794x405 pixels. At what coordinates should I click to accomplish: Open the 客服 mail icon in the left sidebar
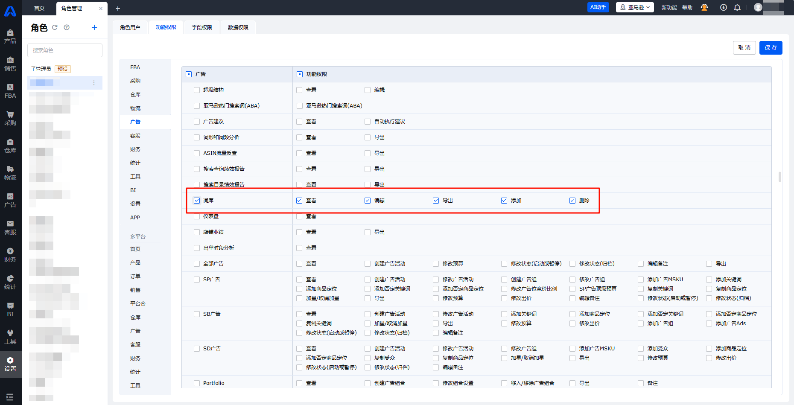[x=10, y=224]
